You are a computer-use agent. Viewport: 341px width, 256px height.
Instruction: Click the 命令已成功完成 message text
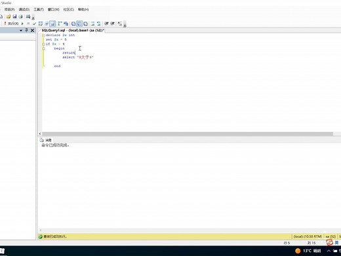(55, 145)
